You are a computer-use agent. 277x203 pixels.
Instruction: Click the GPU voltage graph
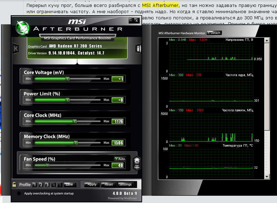click(x=211, y=57)
